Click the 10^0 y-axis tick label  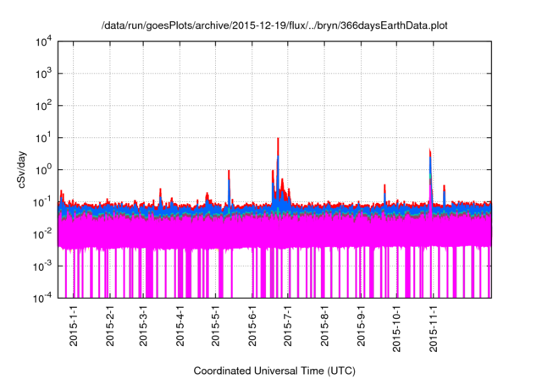point(44,169)
